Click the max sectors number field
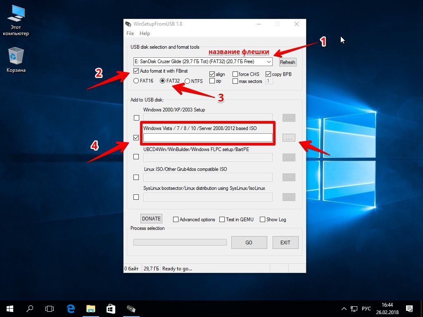 (x=269, y=81)
